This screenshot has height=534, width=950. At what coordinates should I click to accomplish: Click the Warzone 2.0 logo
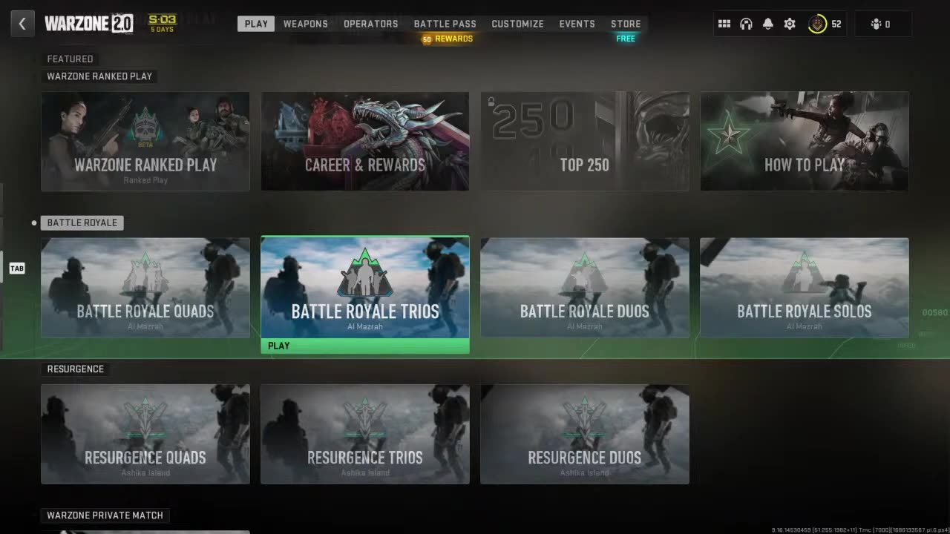[x=89, y=24]
